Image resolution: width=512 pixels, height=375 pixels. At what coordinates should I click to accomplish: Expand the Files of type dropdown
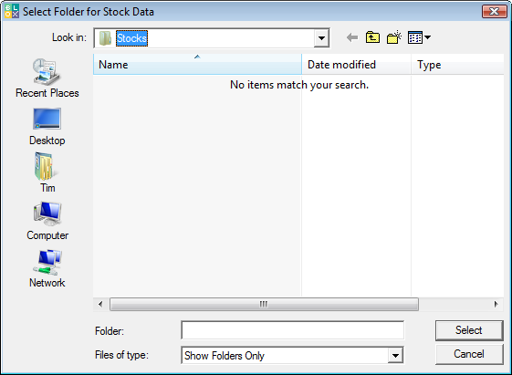395,356
